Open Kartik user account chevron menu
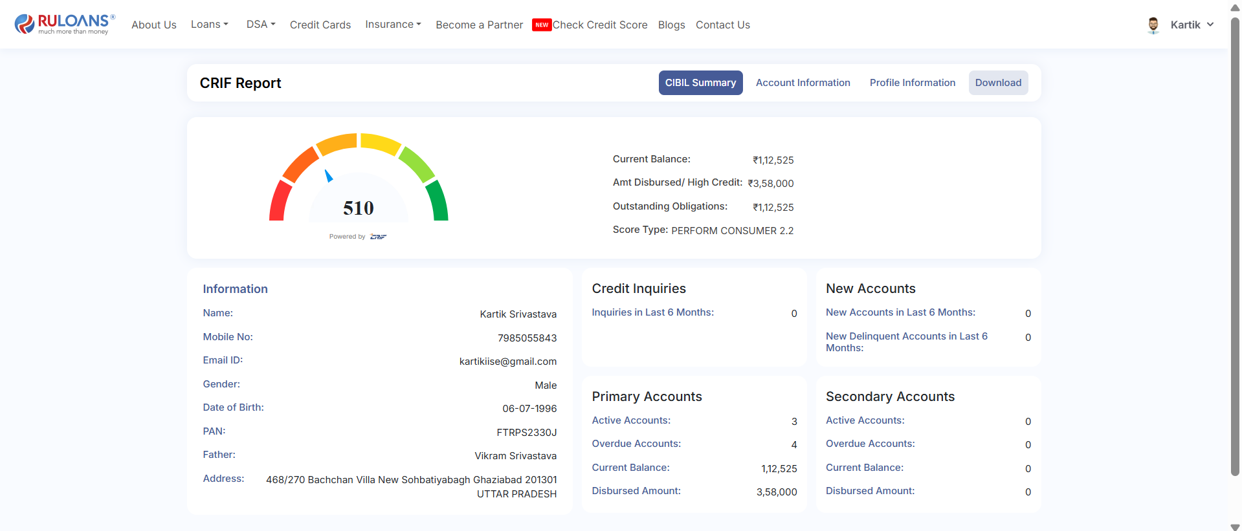This screenshot has height=531, width=1242. click(x=1210, y=25)
